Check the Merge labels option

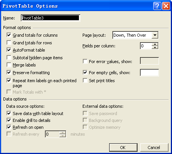9,65
